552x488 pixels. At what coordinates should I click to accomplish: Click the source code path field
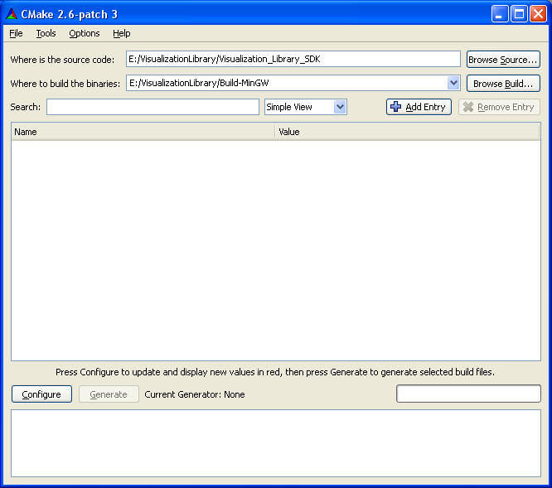pos(293,59)
